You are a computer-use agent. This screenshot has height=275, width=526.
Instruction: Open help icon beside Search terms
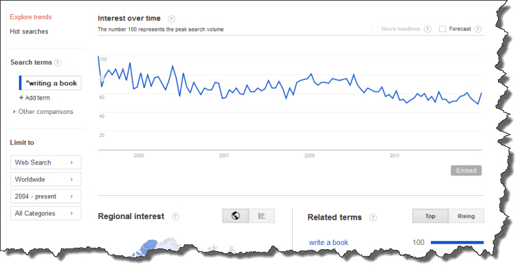click(57, 63)
